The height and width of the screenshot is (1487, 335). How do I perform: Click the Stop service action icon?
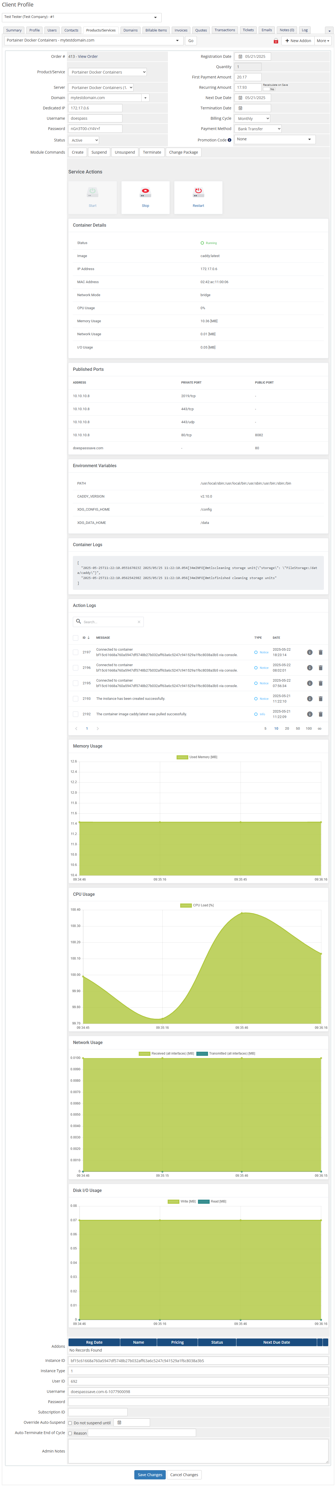click(x=145, y=192)
